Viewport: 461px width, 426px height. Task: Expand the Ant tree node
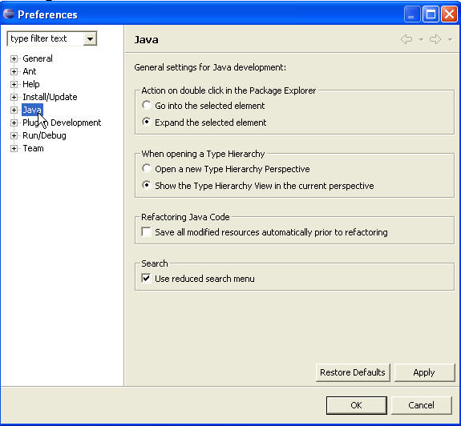14,71
